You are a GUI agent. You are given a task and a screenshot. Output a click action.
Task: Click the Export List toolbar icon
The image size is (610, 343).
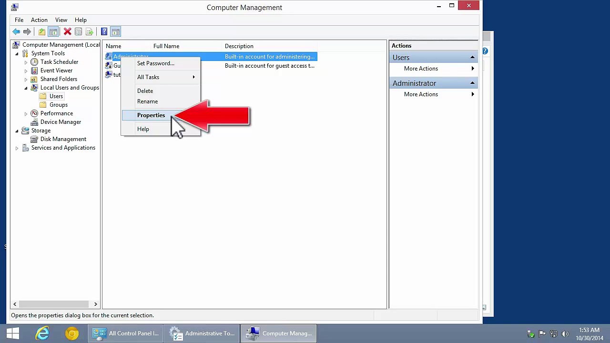coord(89,32)
